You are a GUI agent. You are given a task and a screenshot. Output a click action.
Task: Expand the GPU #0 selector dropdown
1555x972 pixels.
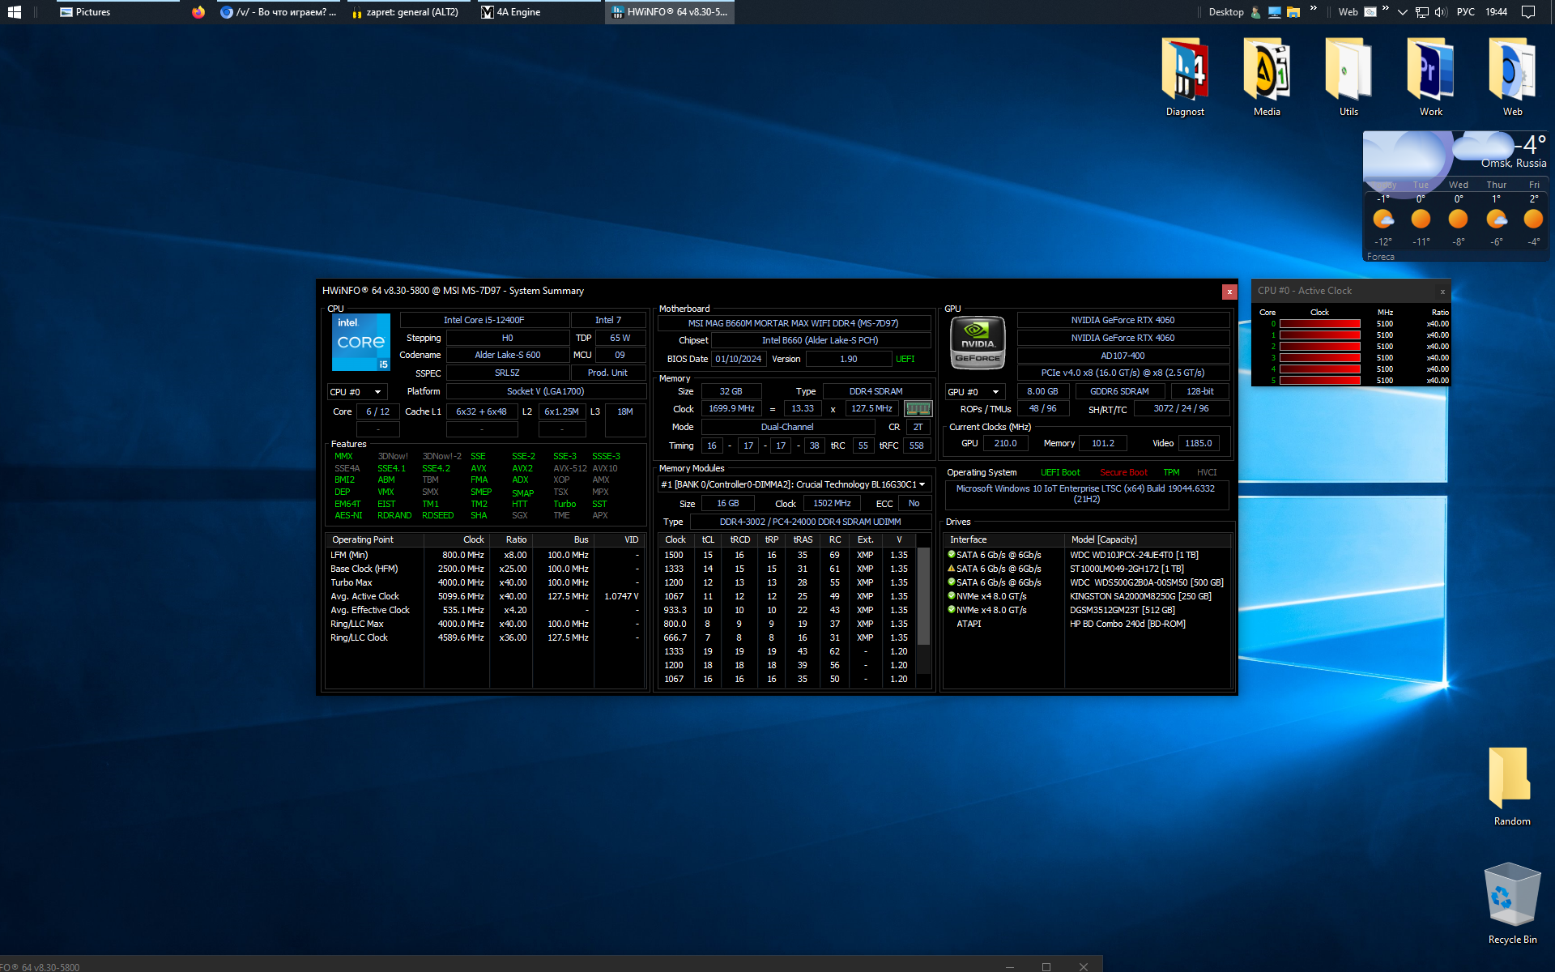click(975, 392)
